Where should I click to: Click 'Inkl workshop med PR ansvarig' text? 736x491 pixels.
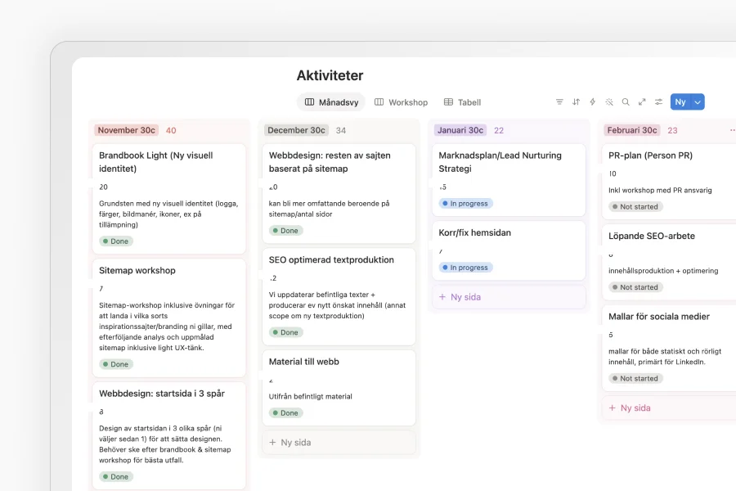[x=660, y=191]
